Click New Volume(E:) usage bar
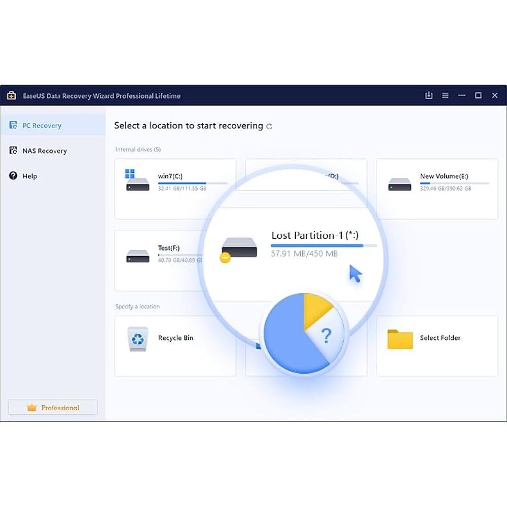507x507 pixels. tap(454, 184)
